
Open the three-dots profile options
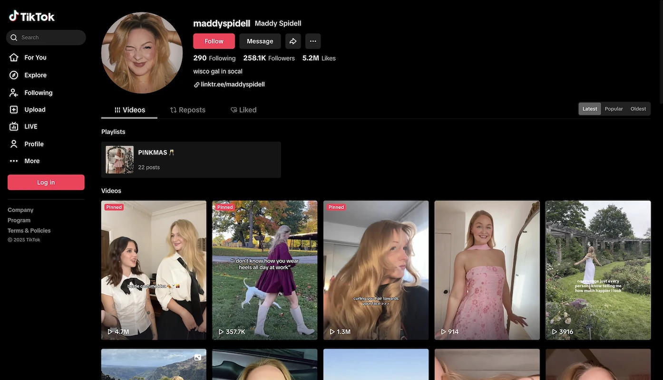313,41
